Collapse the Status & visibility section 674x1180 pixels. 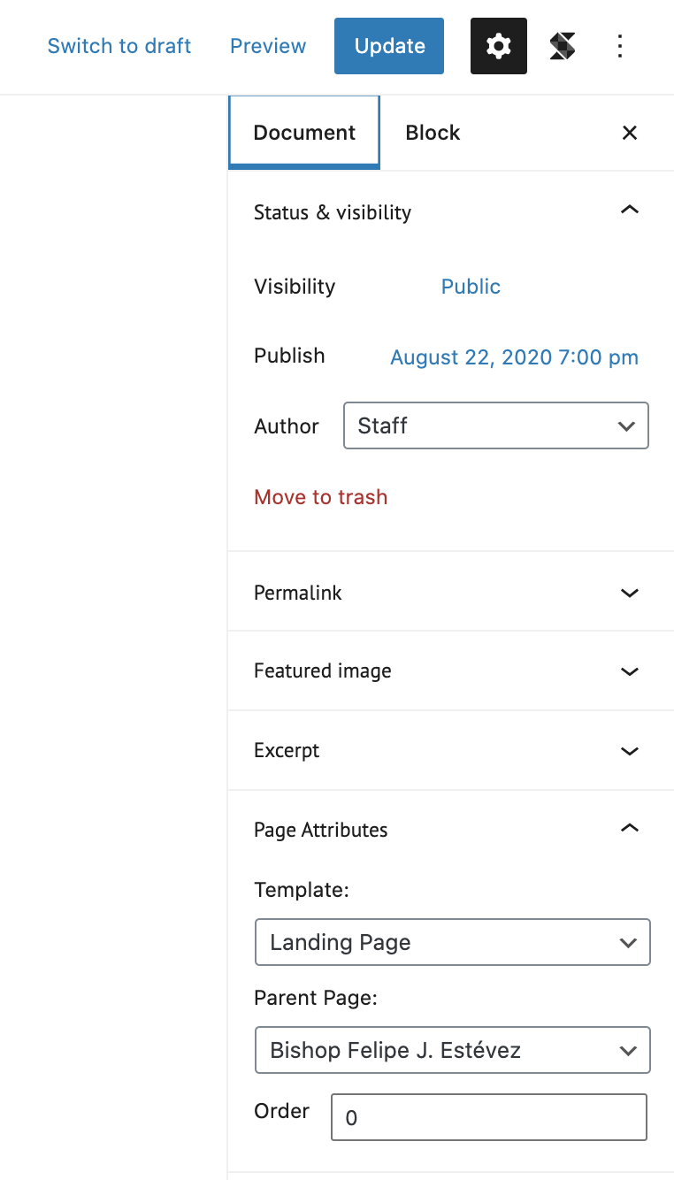pos(630,211)
